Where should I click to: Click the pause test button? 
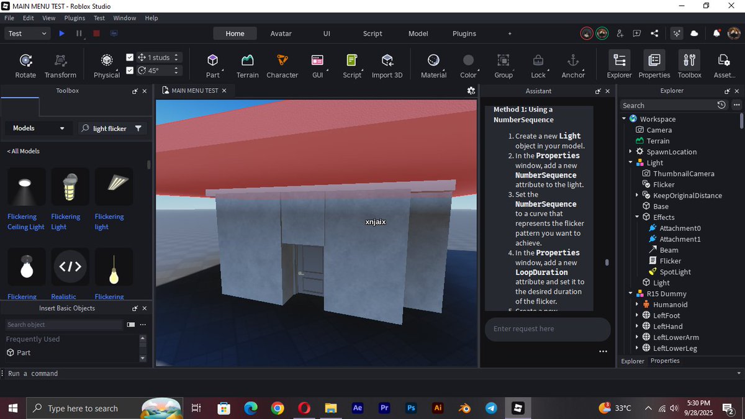(79, 34)
